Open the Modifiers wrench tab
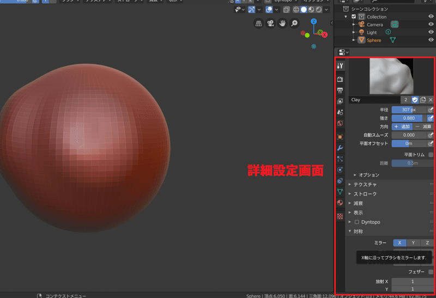Viewport: 436px width, 298px height. pyautogui.click(x=340, y=148)
